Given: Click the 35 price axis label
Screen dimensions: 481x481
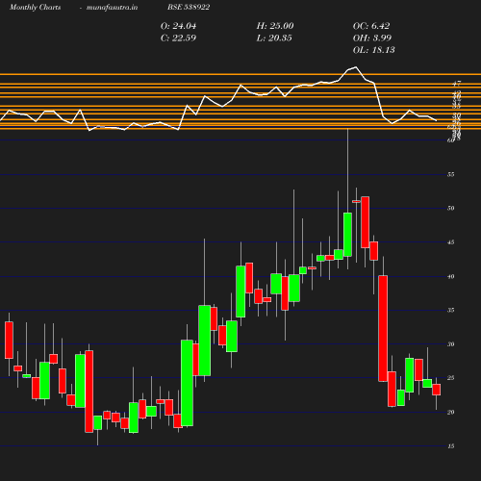Looking at the screenshot, I should tap(451, 311).
